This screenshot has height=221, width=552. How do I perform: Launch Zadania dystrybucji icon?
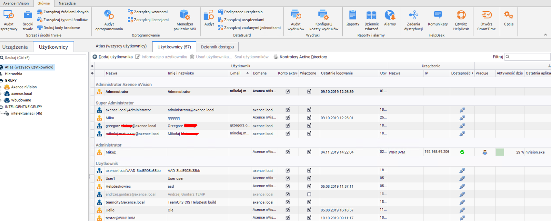[x=413, y=16]
